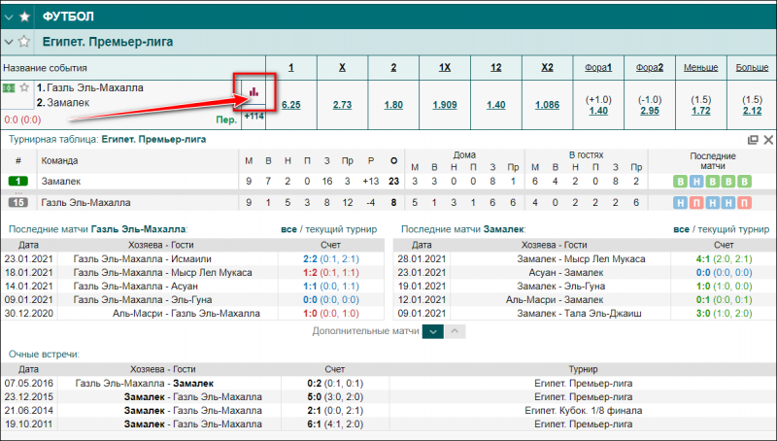Click the Египет. Премьер-лига tournament table link
Image resolution: width=777 pixels, height=441 pixels.
(x=153, y=139)
